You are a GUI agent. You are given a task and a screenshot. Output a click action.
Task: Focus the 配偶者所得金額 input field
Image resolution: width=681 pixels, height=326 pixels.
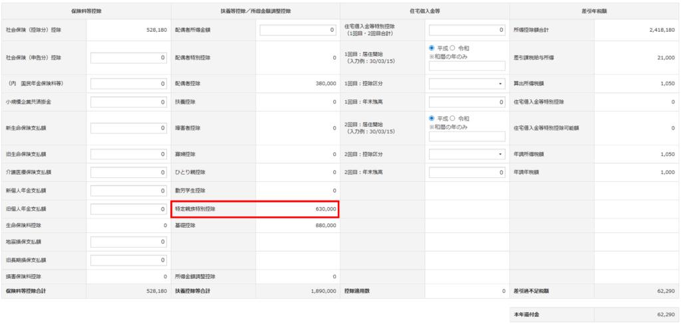(x=298, y=30)
